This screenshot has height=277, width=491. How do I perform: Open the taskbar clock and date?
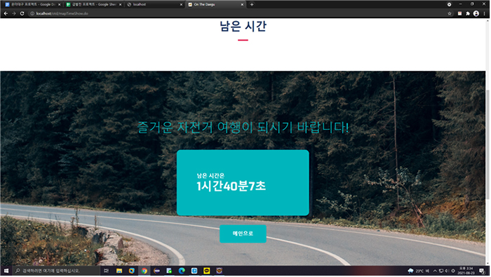[466, 271]
